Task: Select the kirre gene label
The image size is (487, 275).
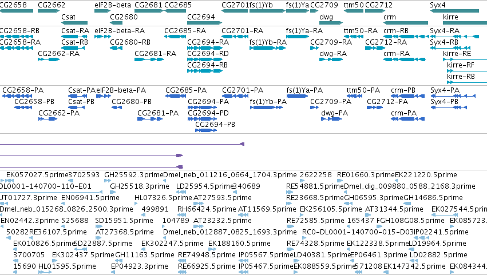Action: tap(451, 17)
